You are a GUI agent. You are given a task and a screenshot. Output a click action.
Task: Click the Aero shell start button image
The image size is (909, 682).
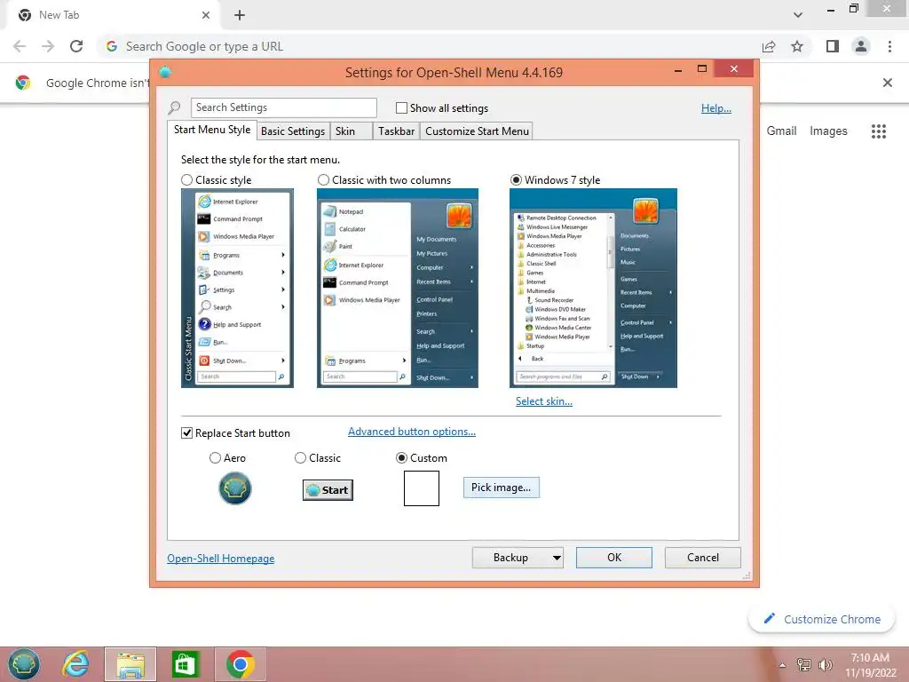[234, 488]
